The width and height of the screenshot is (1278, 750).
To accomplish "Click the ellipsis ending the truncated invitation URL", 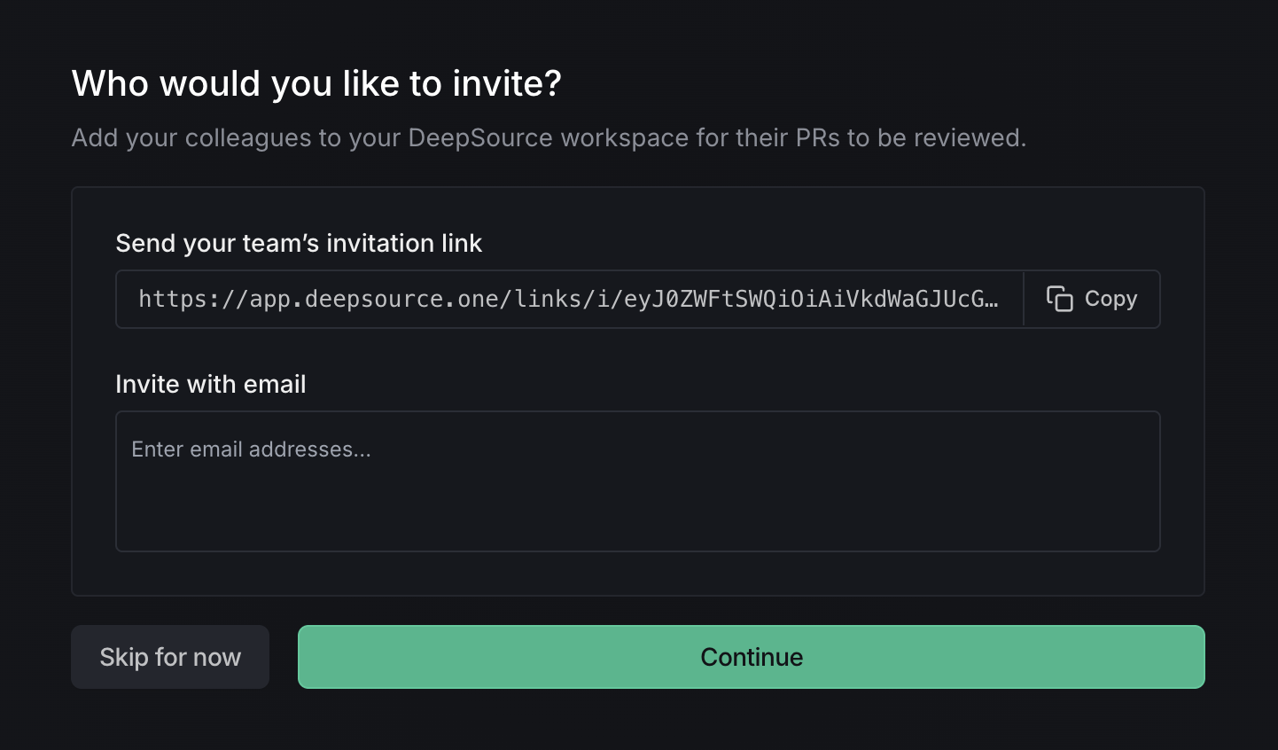I will [x=992, y=300].
